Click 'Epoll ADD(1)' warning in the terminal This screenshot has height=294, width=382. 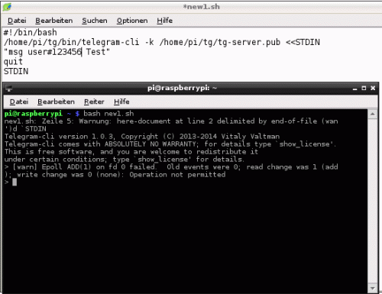coord(66,167)
